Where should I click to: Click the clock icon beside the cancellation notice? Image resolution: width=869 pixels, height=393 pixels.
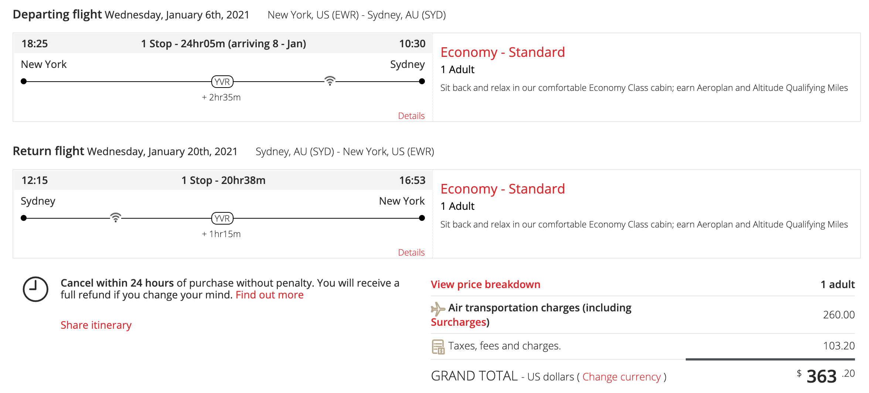coord(35,289)
